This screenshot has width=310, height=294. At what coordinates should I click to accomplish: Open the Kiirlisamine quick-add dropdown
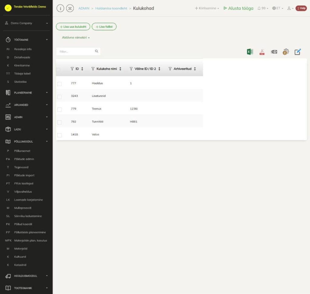click(207, 8)
